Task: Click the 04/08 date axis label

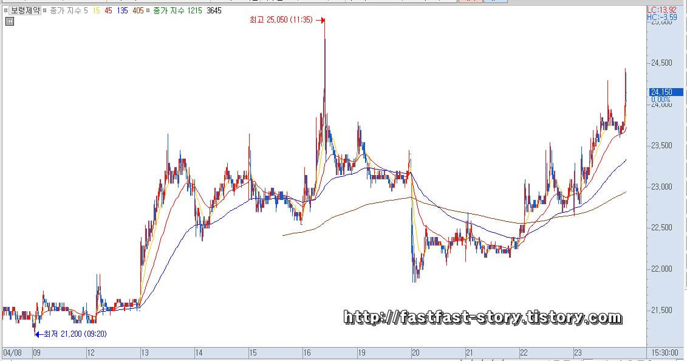Action: coord(12,352)
